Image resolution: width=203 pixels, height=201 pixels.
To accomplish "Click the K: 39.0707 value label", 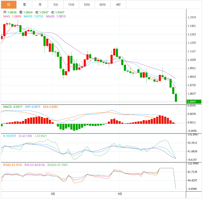I will (x=10, y=136).
